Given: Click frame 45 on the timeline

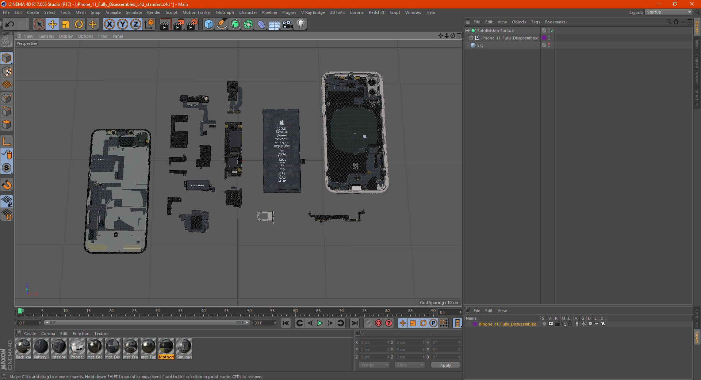Looking at the screenshot, I should tap(226, 311).
